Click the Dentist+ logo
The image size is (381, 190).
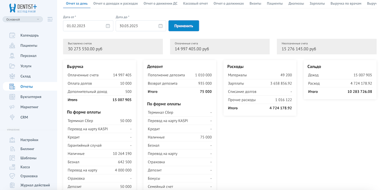tap(24, 7)
